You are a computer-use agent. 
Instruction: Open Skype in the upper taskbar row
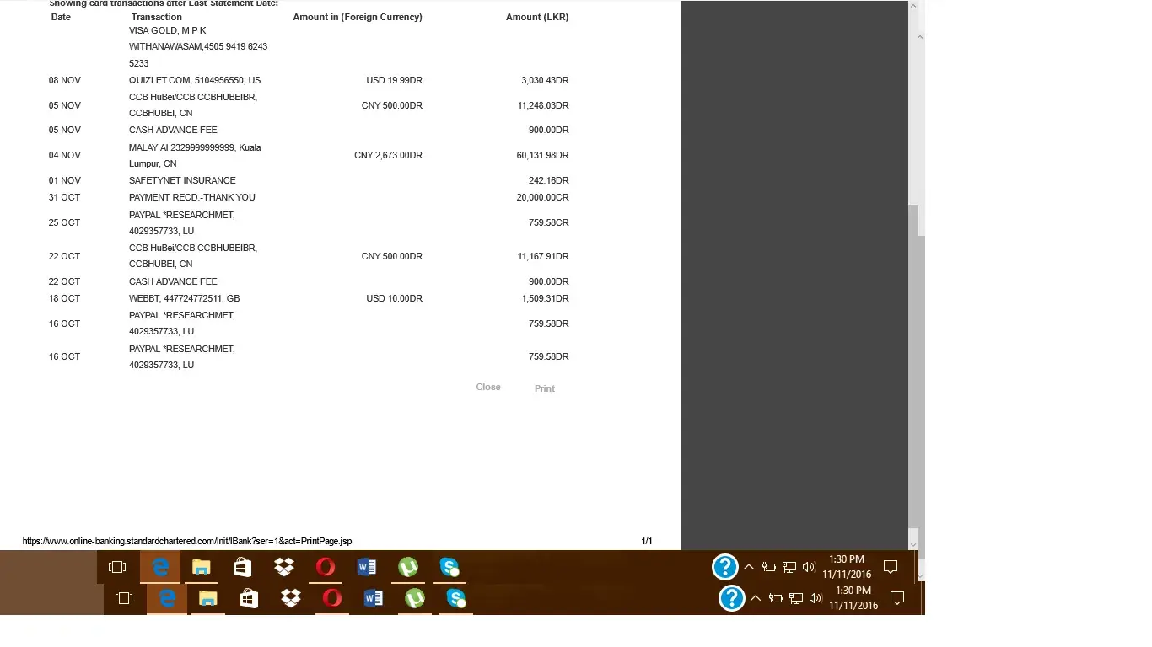pos(449,567)
